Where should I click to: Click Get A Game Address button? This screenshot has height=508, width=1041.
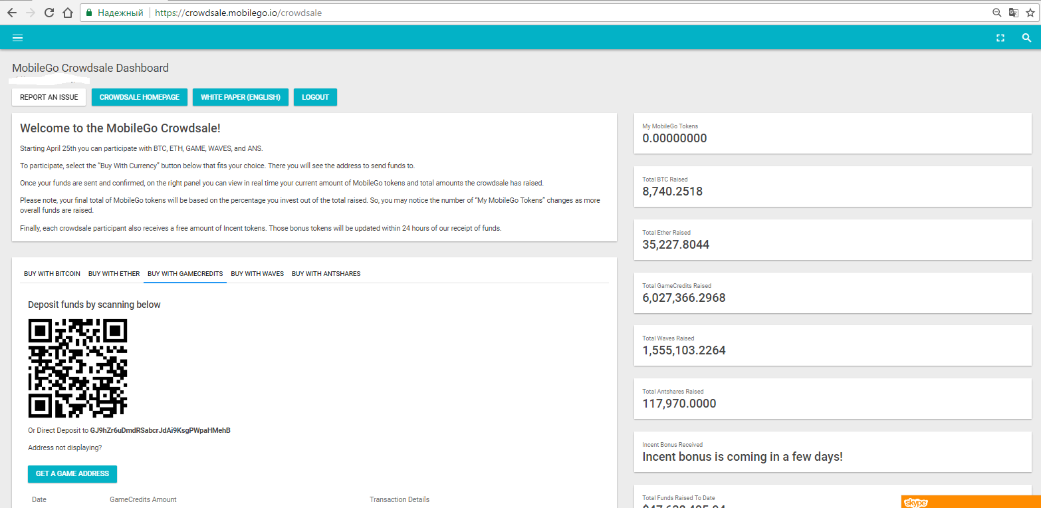point(72,473)
